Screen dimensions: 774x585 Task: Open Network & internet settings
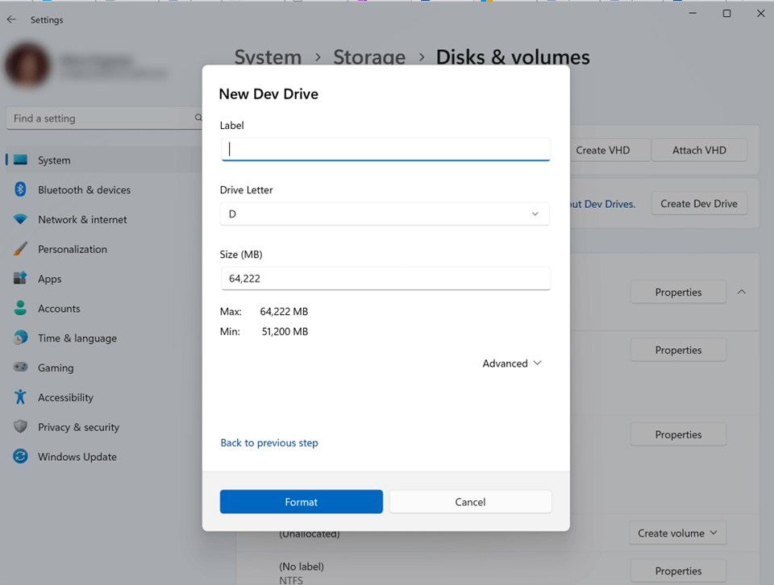tap(82, 219)
